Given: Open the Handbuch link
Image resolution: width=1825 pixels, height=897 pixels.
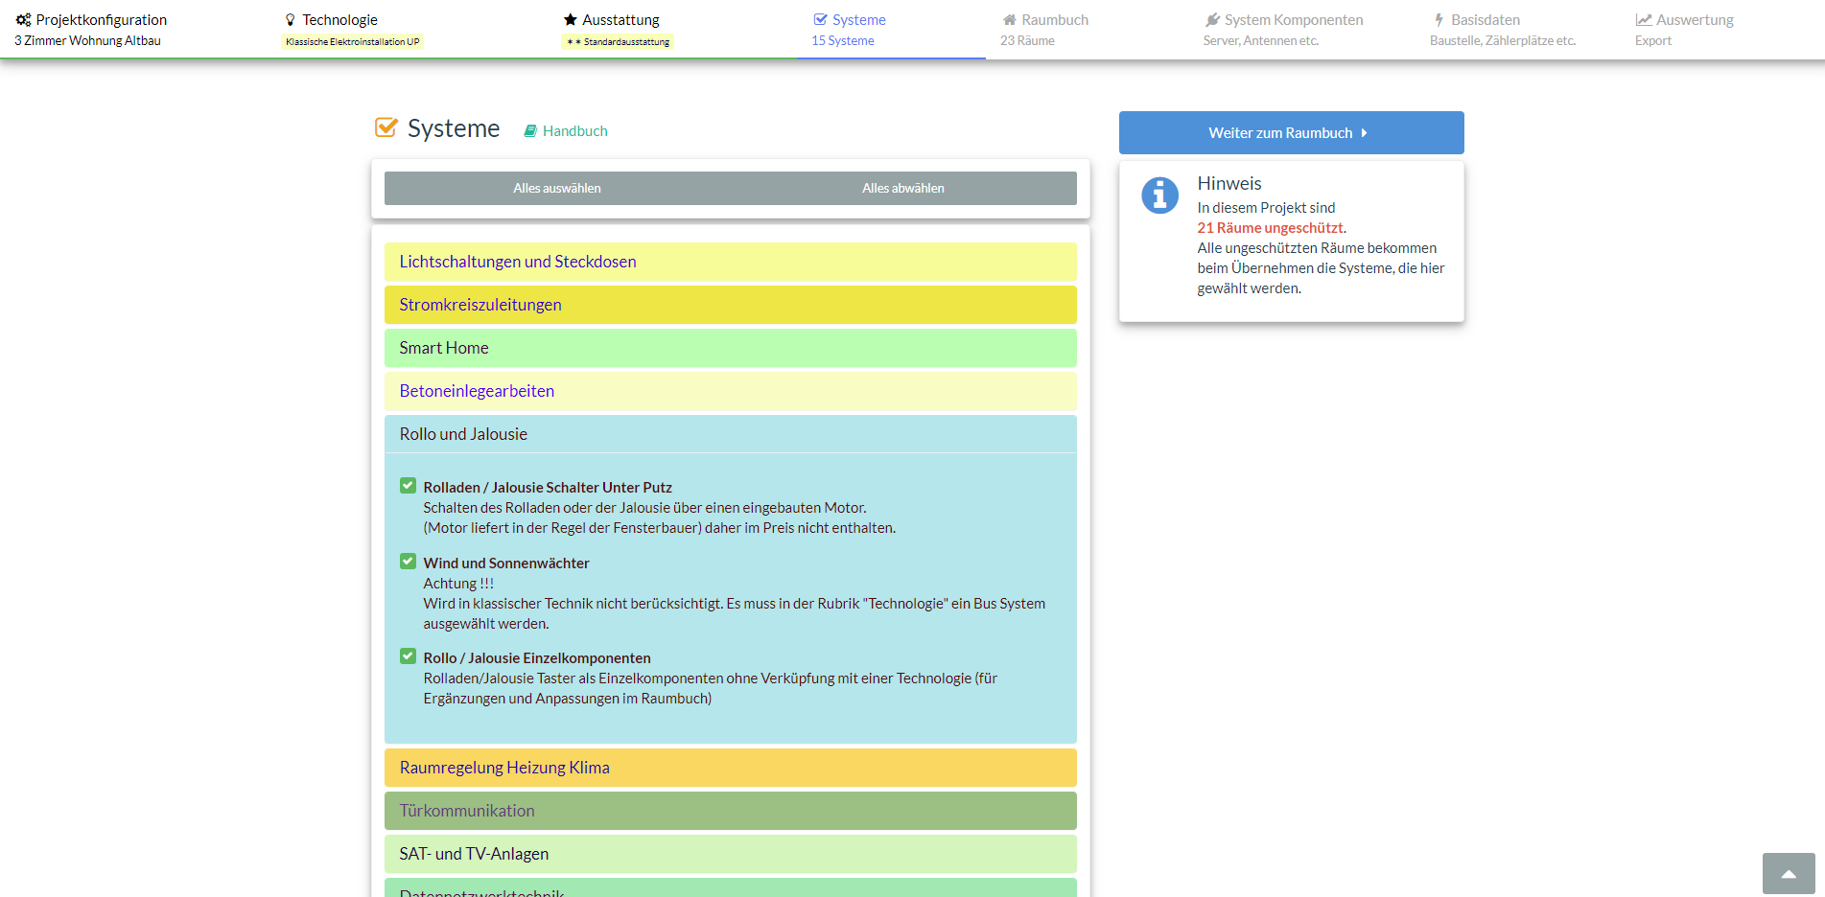Looking at the screenshot, I should pos(574,131).
